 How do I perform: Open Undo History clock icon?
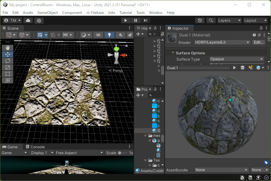coord(200,20)
